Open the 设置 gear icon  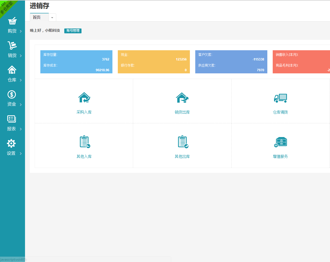pyautogui.click(x=11, y=143)
